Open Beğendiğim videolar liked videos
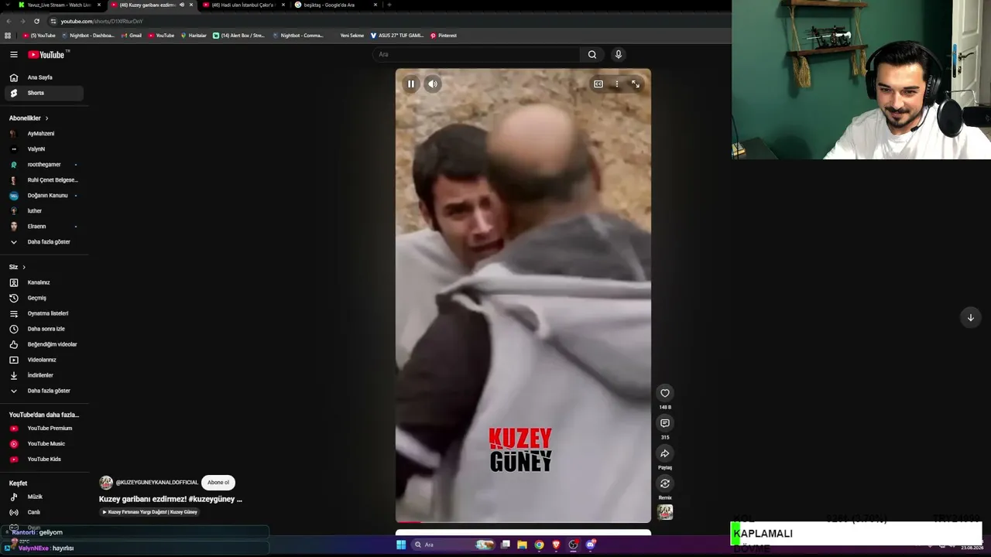This screenshot has width=991, height=557. point(44,344)
